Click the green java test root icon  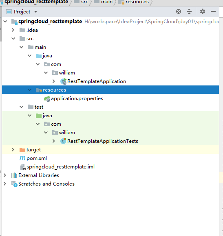coord(39,116)
